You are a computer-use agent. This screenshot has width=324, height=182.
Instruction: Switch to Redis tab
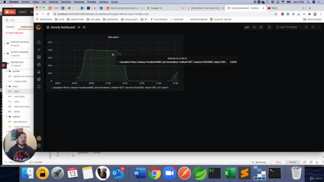[x=286, y=8]
